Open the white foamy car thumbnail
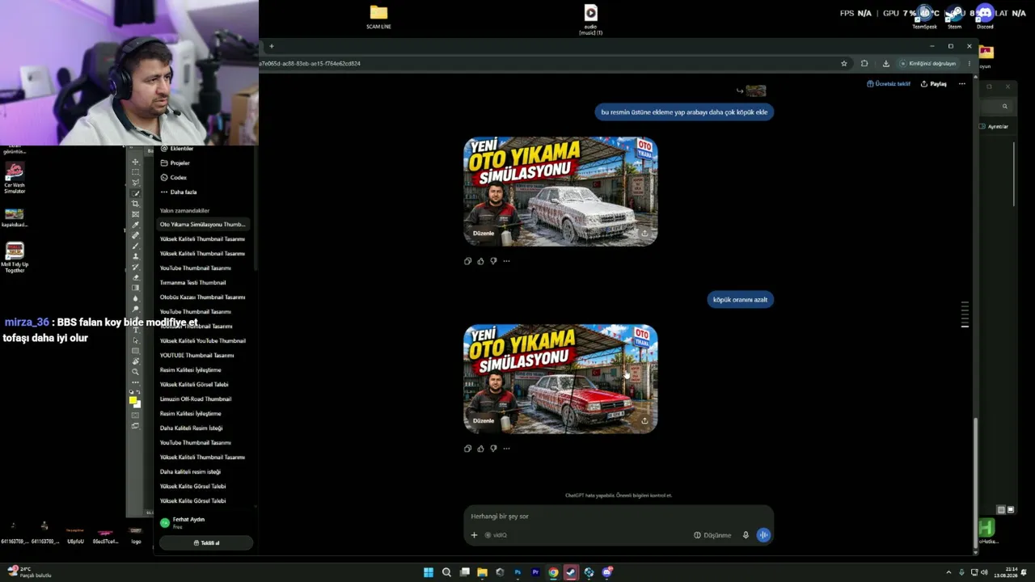1035x582 pixels. [x=560, y=191]
